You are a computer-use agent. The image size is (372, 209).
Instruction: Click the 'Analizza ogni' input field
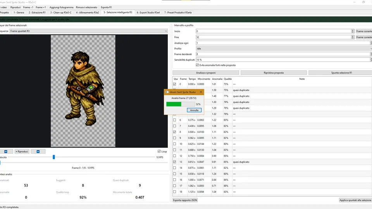[283, 43]
